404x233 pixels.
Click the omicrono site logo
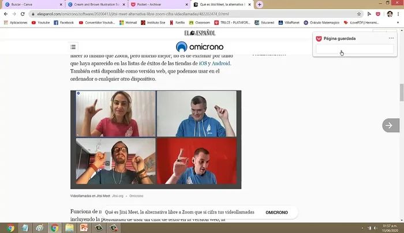click(200, 47)
